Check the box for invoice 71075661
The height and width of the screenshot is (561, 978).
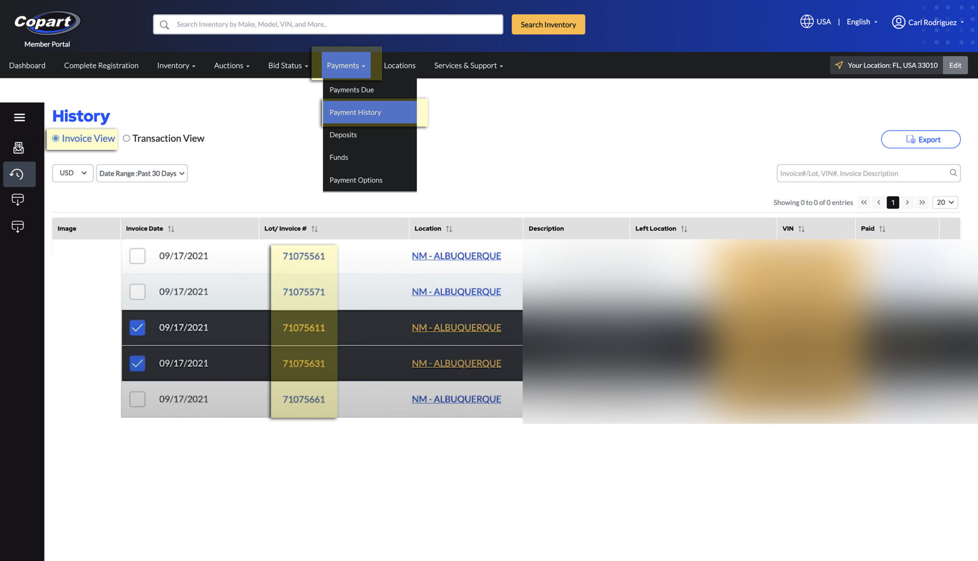tap(138, 399)
